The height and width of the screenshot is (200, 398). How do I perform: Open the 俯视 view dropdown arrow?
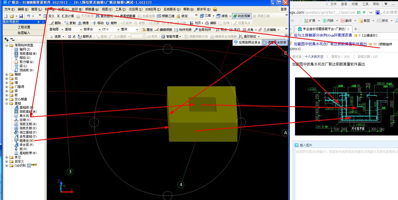(230, 16)
